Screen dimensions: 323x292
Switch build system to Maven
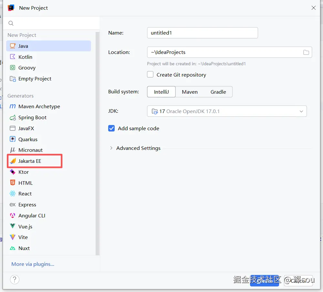point(190,92)
